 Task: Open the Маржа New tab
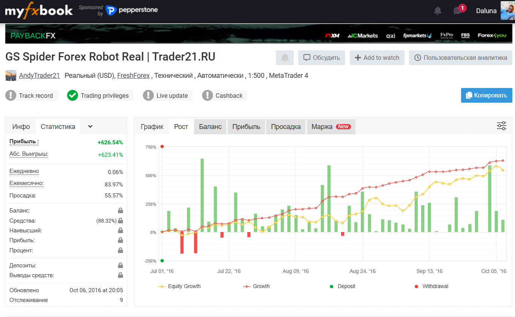(330, 127)
